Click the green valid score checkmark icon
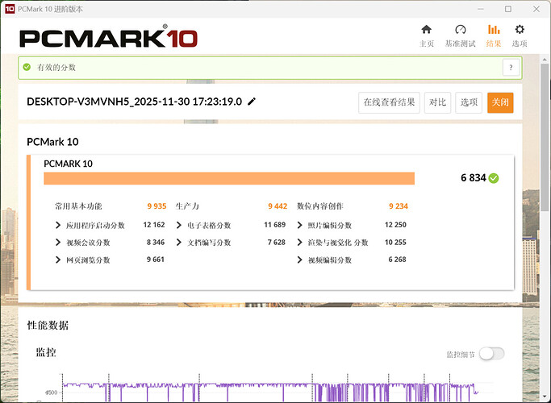The height and width of the screenshot is (403, 551). tap(27, 68)
